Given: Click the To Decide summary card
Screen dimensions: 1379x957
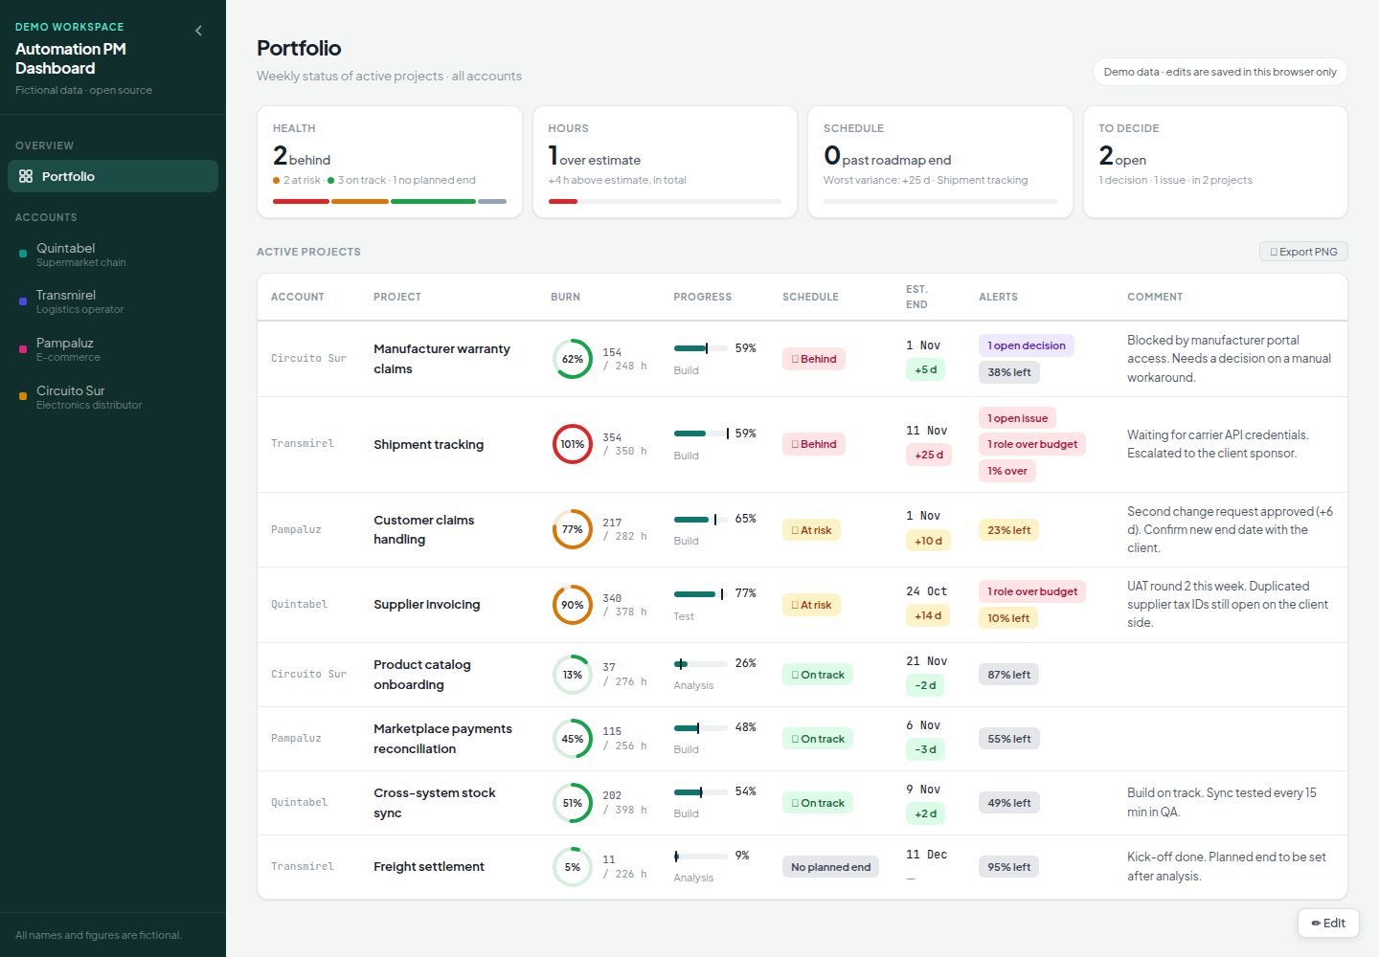Looking at the screenshot, I should coord(1215,162).
